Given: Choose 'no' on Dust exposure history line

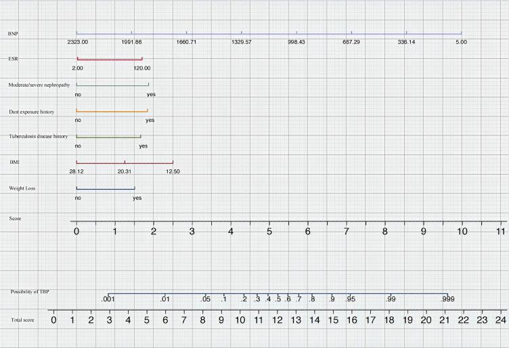Looking at the screenshot, I should (78, 120).
